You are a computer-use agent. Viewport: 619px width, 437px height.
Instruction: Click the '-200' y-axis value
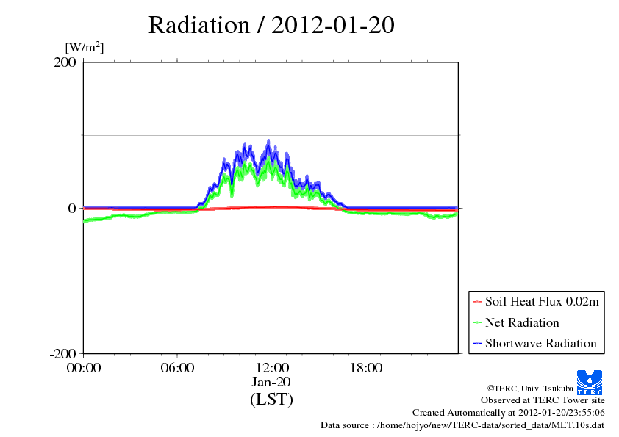pyautogui.click(x=62, y=354)
